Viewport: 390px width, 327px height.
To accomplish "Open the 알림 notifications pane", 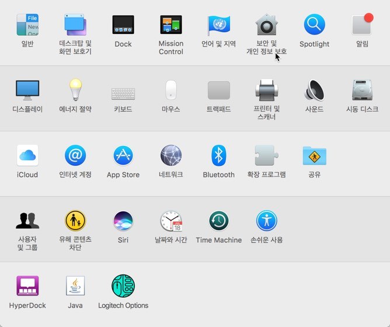I will click(362, 24).
